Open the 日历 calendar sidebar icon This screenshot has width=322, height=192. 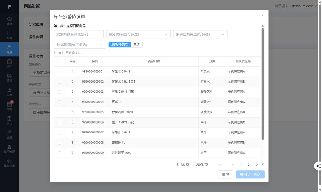[x=9, y=120]
